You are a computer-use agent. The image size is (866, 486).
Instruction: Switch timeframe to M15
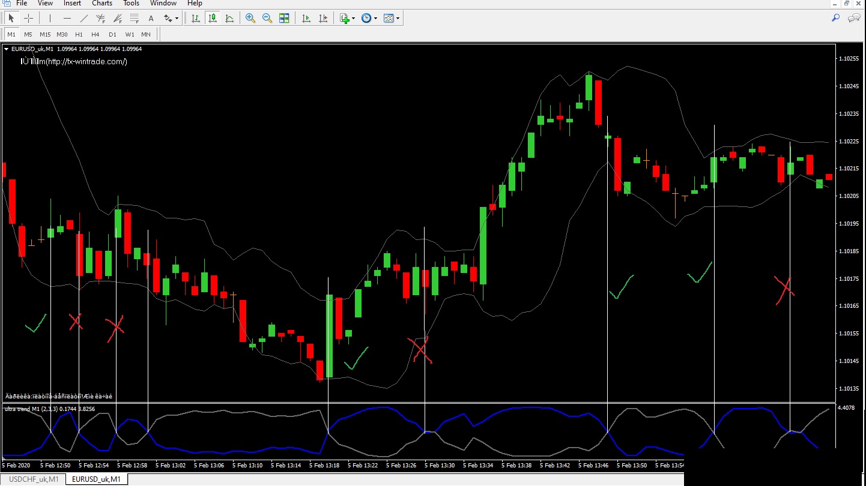pos(45,34)
